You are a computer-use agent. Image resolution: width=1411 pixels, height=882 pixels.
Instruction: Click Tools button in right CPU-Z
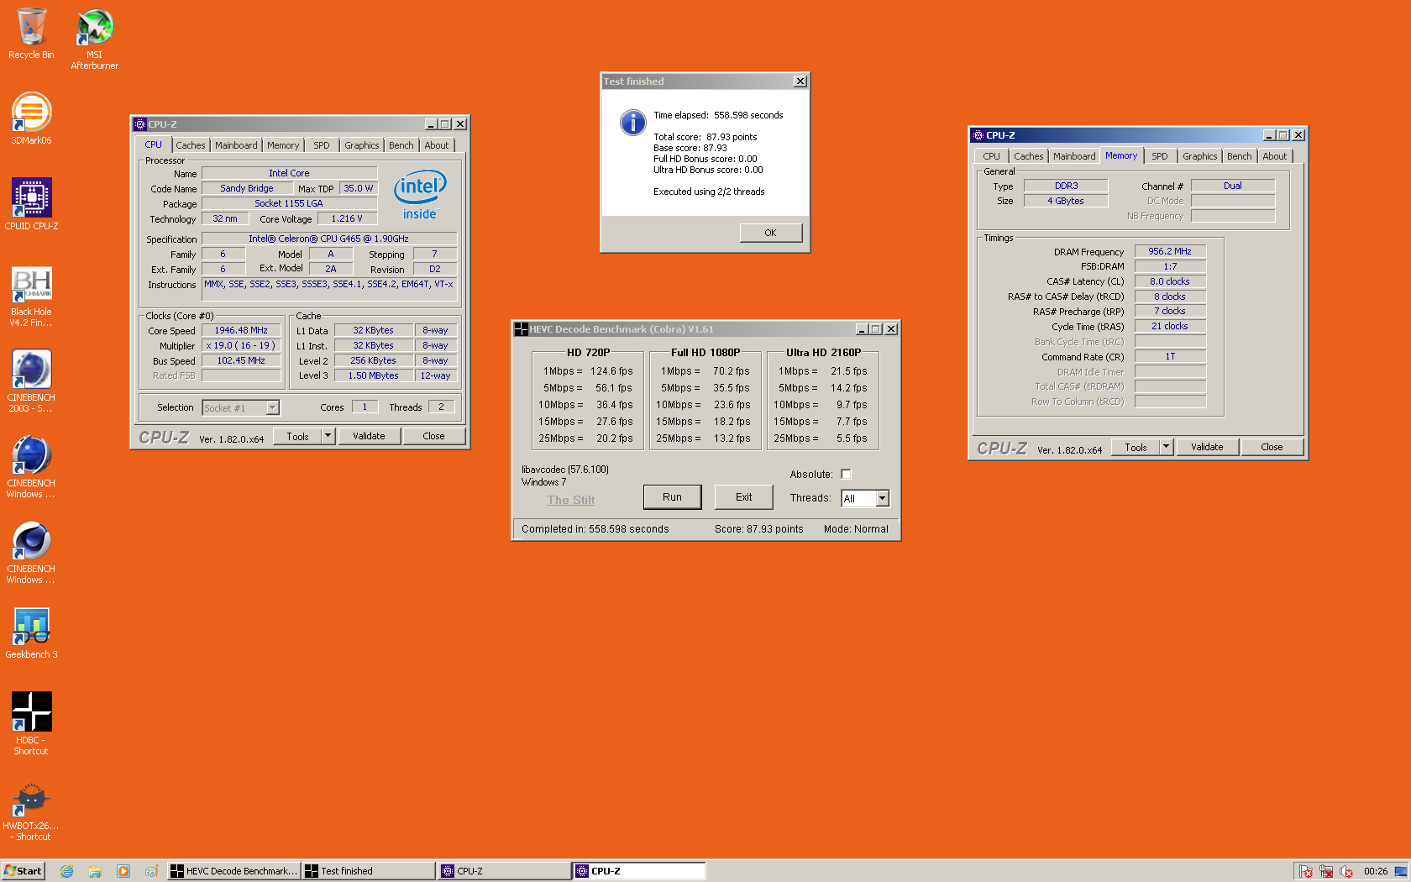[x=1136, y=447]
